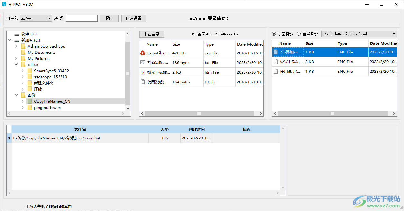Click the backup list Date Modified header

pos(383,43)
